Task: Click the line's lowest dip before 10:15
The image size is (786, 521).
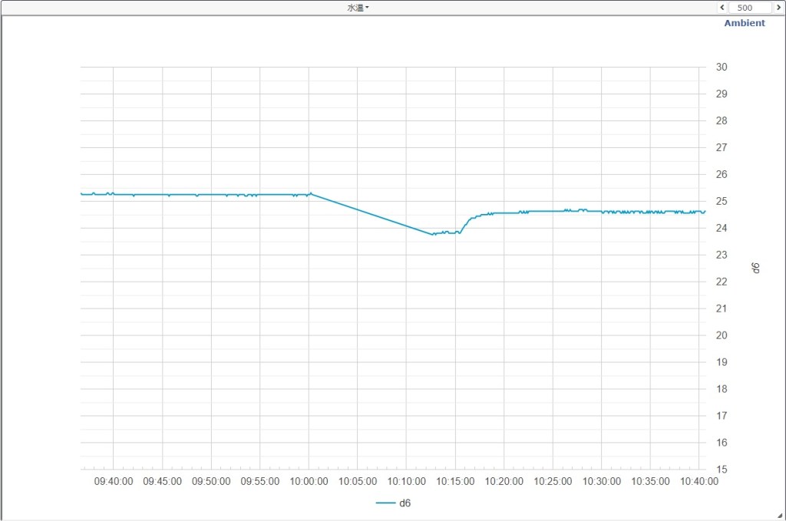Action: (x=432, y=234)
